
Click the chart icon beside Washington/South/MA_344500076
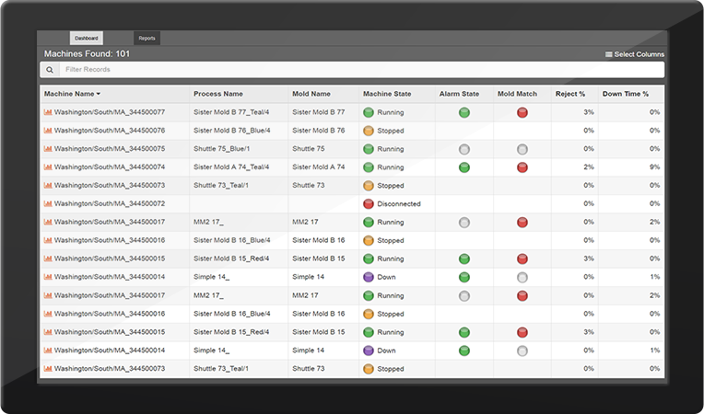(48, 131)
